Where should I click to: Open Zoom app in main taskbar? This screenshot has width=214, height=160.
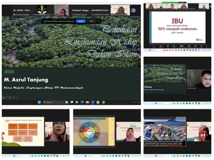[x=93, y=102]
